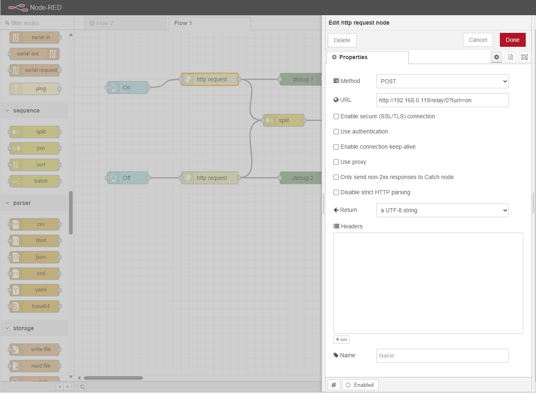Click the search magnifier icon below canvas
Viewport: 536px width, 393px height.
(x=83, y=387)
